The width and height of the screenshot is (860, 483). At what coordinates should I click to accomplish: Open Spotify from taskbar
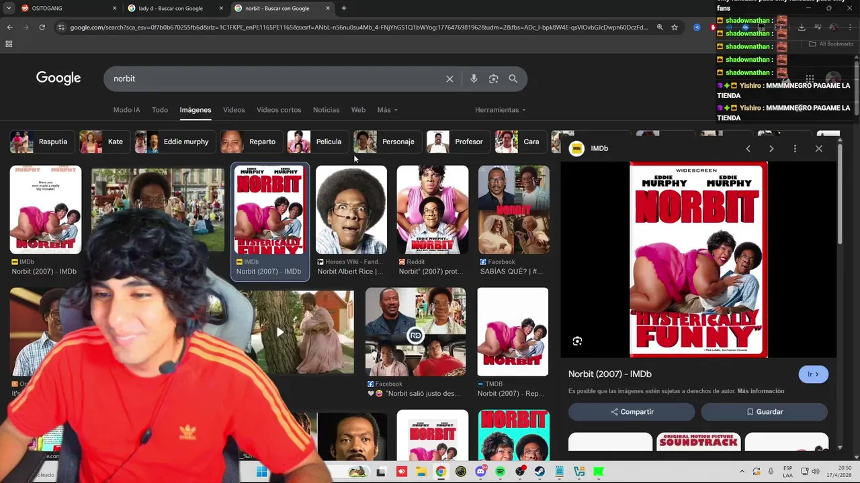[500, 472]
